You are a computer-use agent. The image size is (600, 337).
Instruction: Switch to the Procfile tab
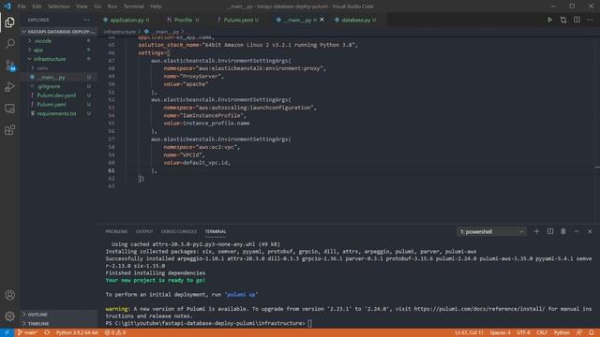[x=184, y=20]
